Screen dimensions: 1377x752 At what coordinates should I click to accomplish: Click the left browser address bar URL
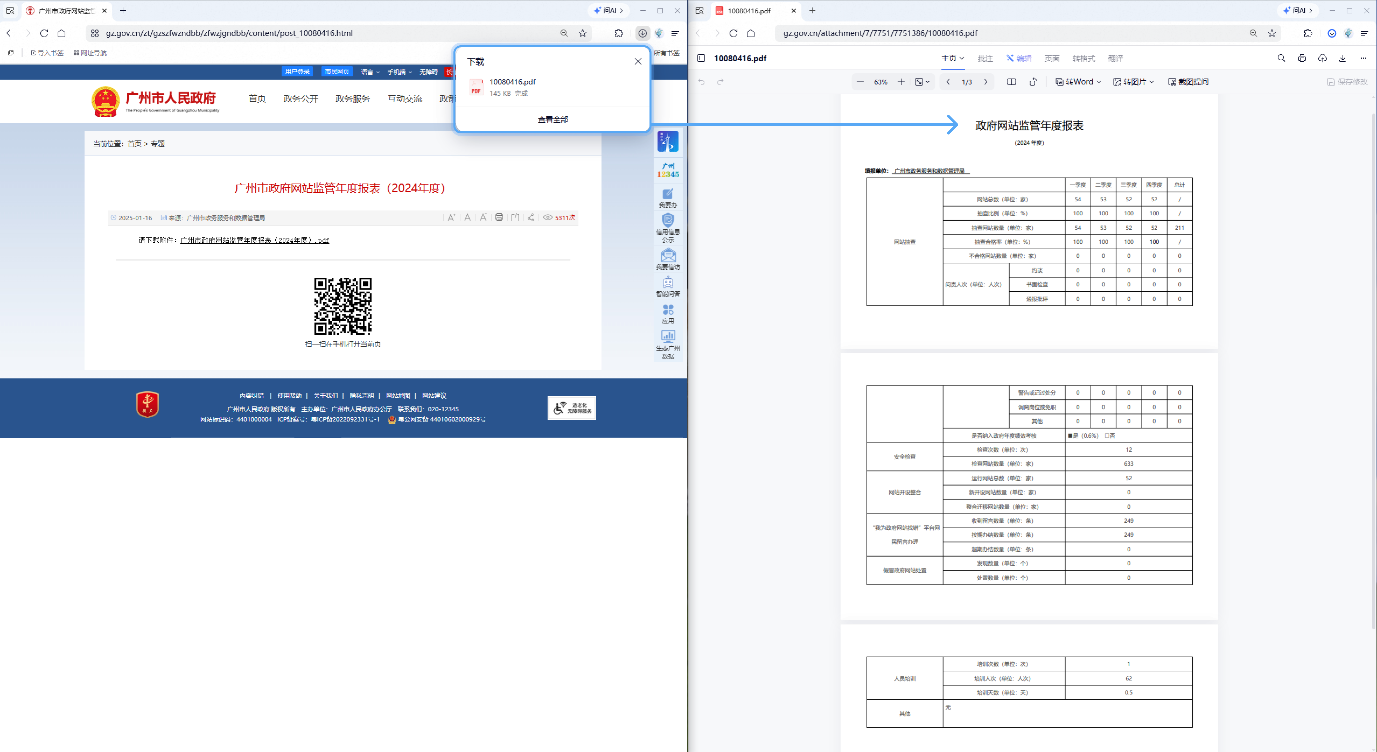[x=229, y=33]
